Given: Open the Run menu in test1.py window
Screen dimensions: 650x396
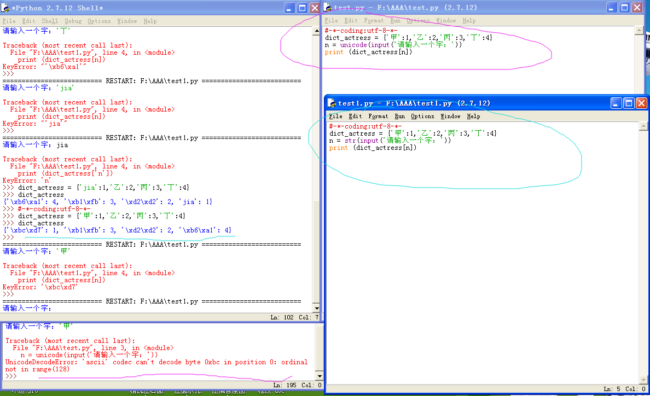Looking at the screenshot, I should (x=400, y=116).
